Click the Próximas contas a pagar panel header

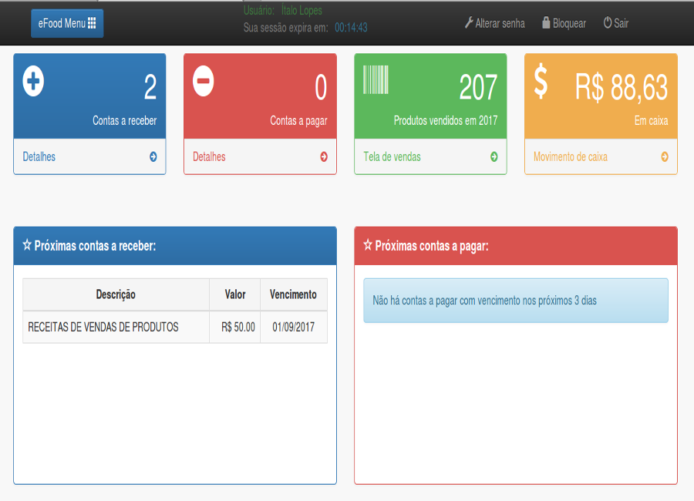point(515,246)
